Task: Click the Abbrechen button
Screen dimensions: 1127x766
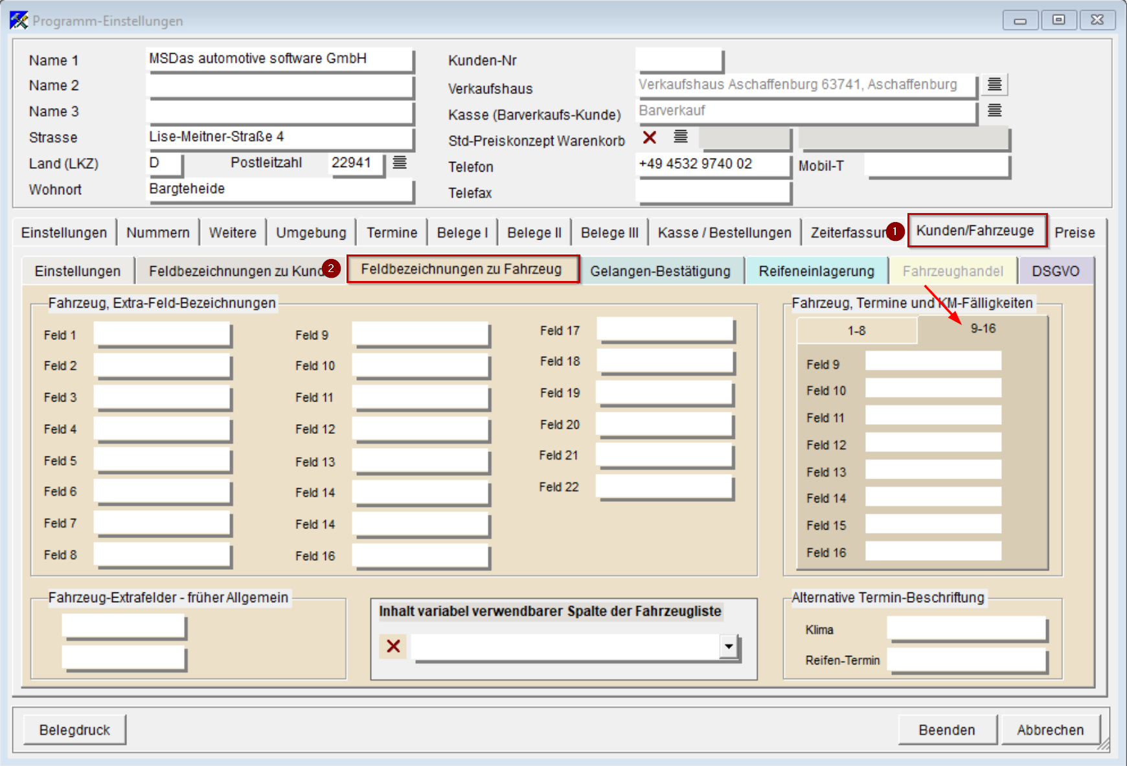Action: pyautogui.click(x=1050, y=730)
